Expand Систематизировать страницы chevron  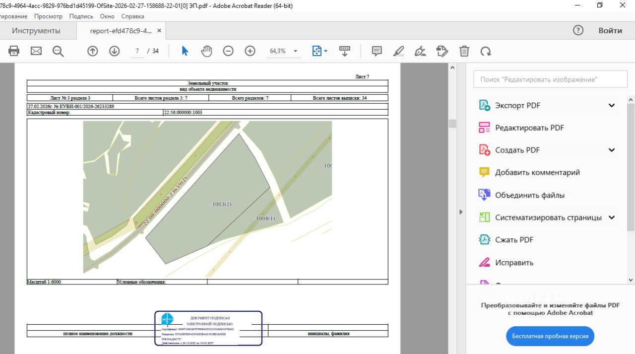[x=612, y=217]
